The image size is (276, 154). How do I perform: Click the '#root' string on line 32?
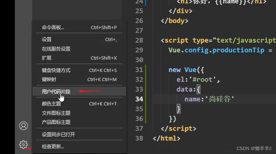tap(203, 80)
